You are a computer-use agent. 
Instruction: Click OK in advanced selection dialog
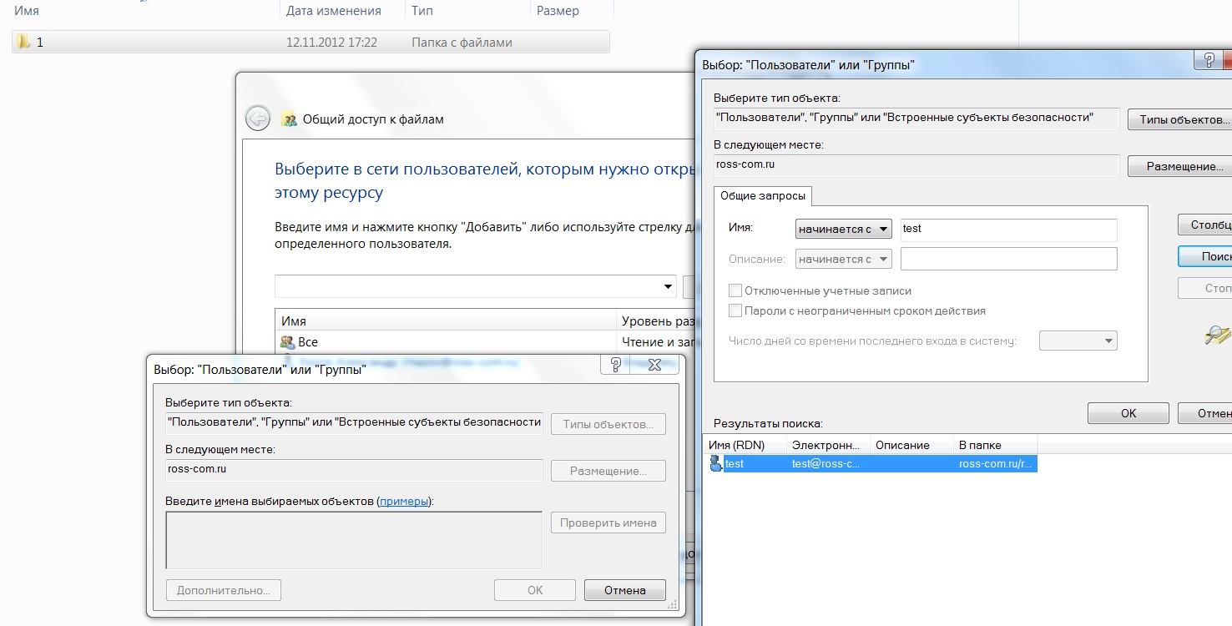point(1128,413)
